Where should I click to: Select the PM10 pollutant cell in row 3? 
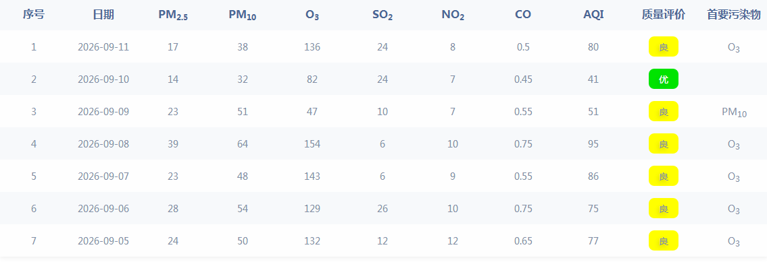(x=734, y=112)
